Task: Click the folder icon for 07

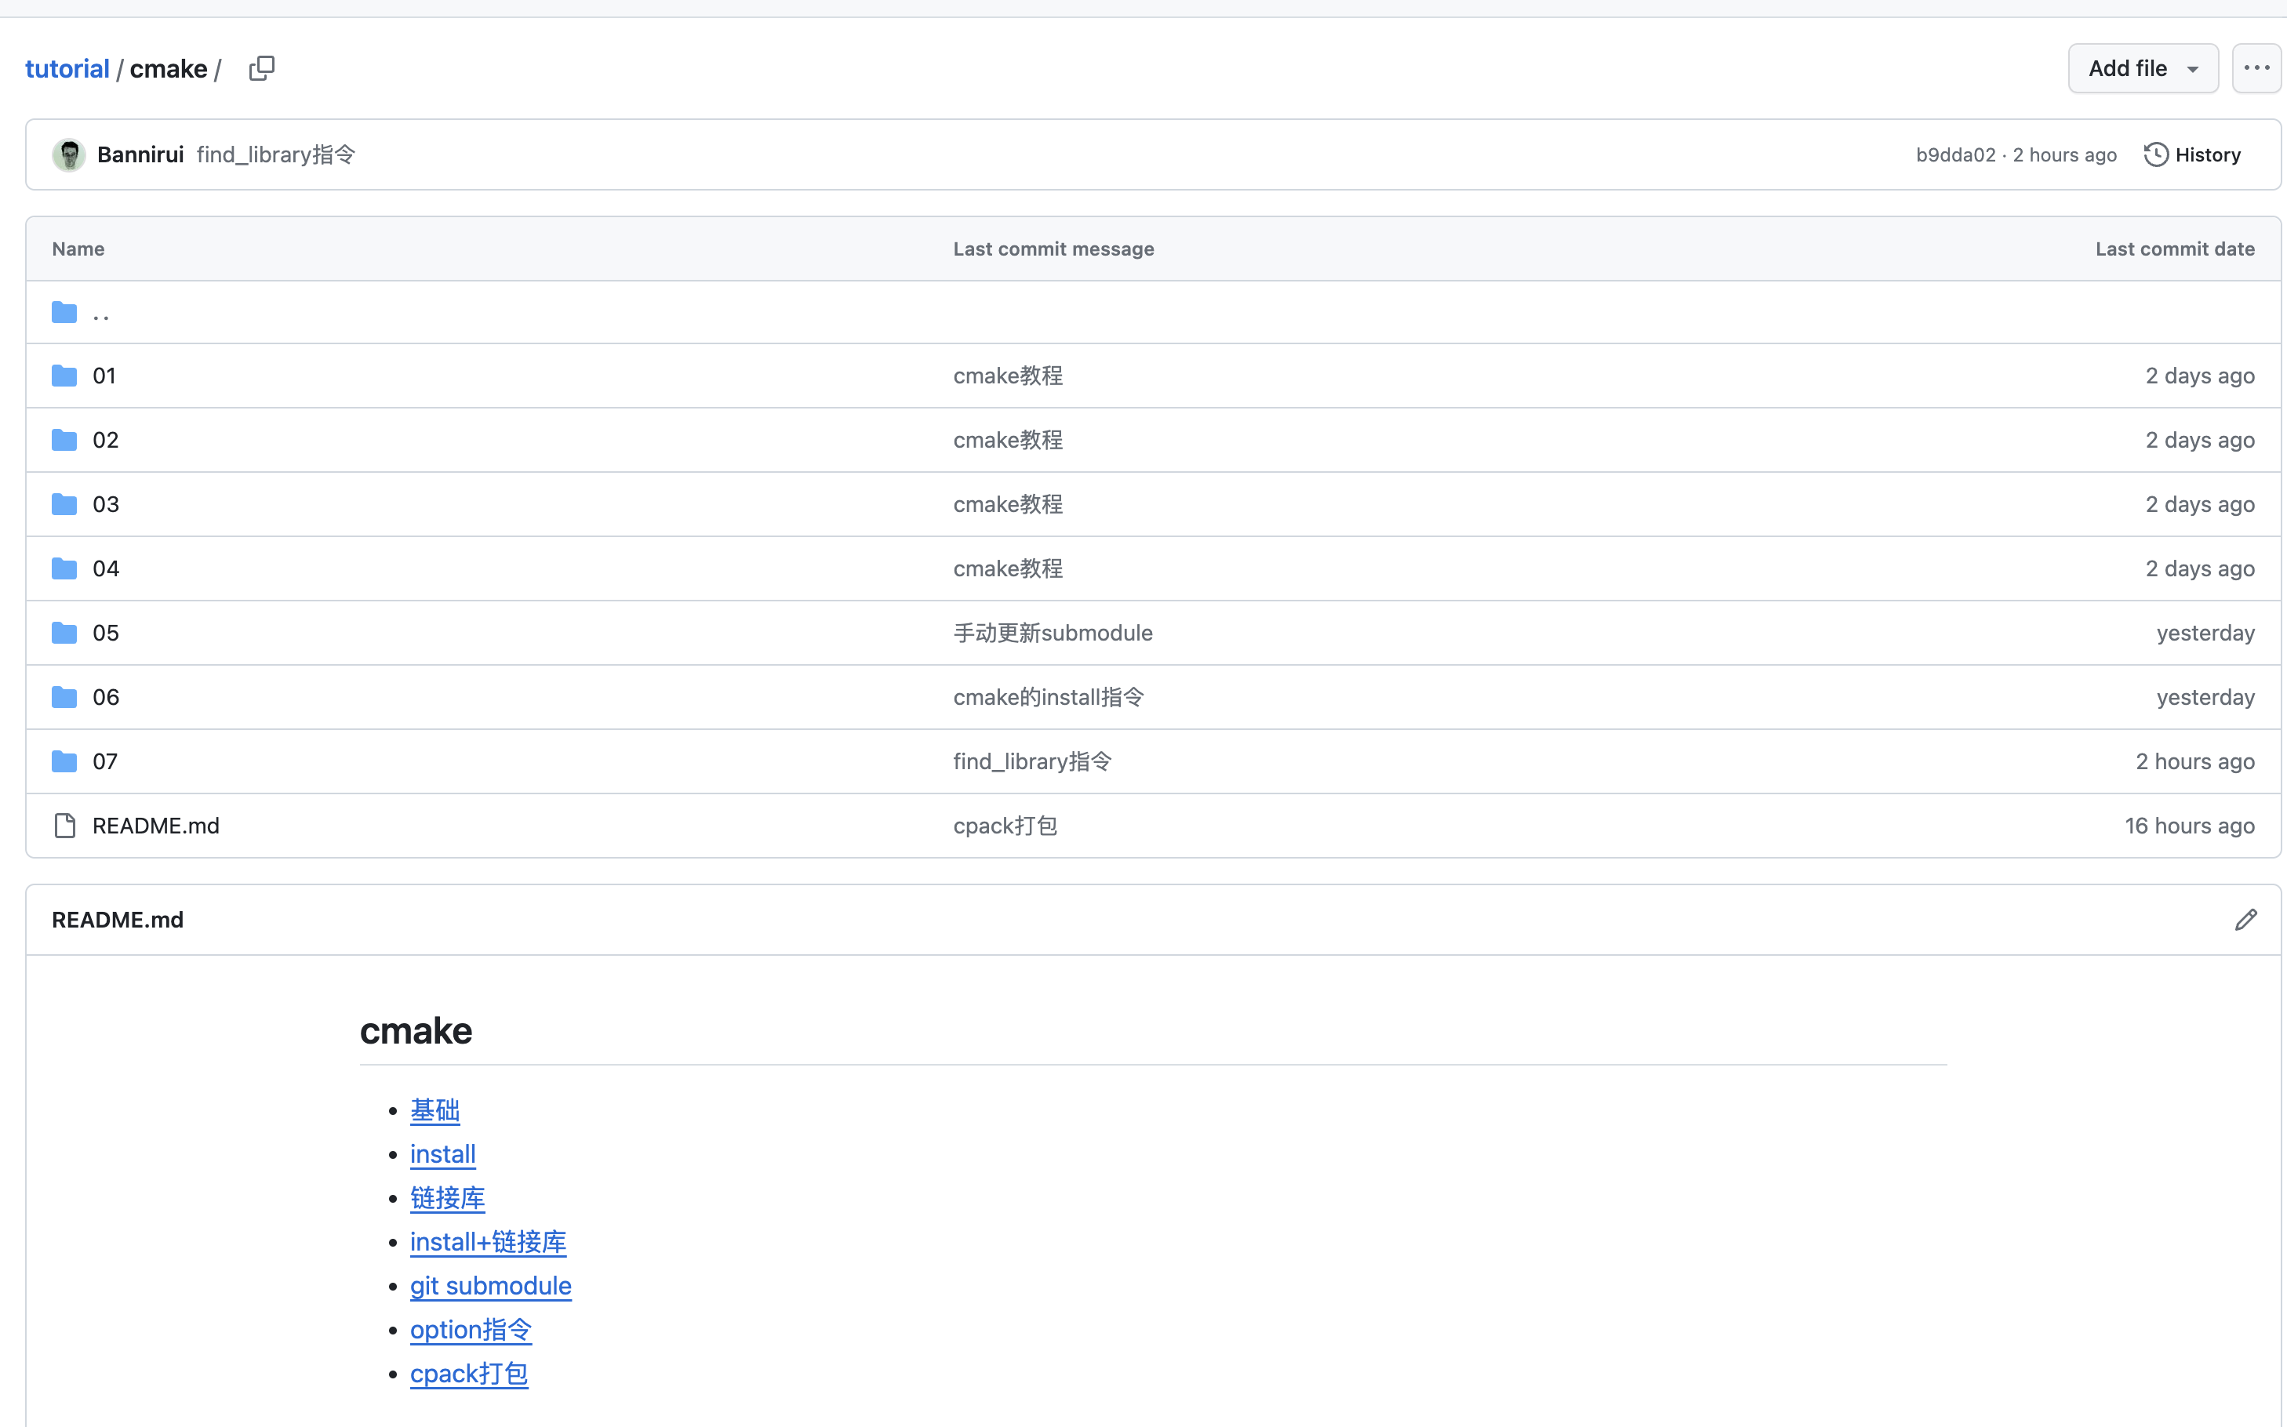Action: click(x=64, y=761)
